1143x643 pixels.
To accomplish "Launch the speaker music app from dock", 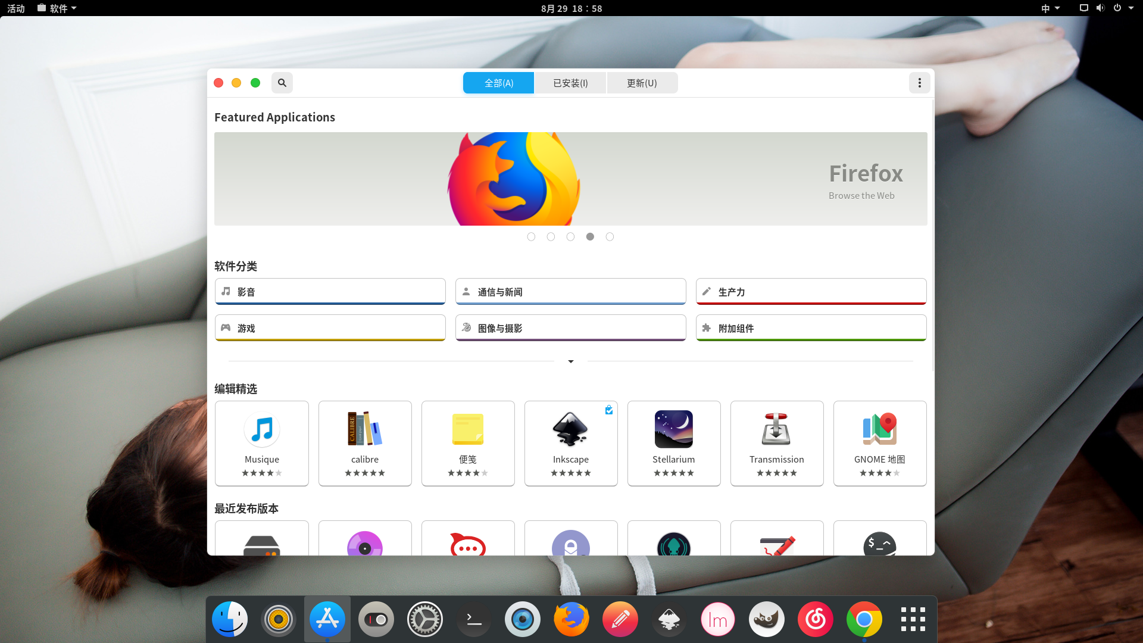I will 279,619.
